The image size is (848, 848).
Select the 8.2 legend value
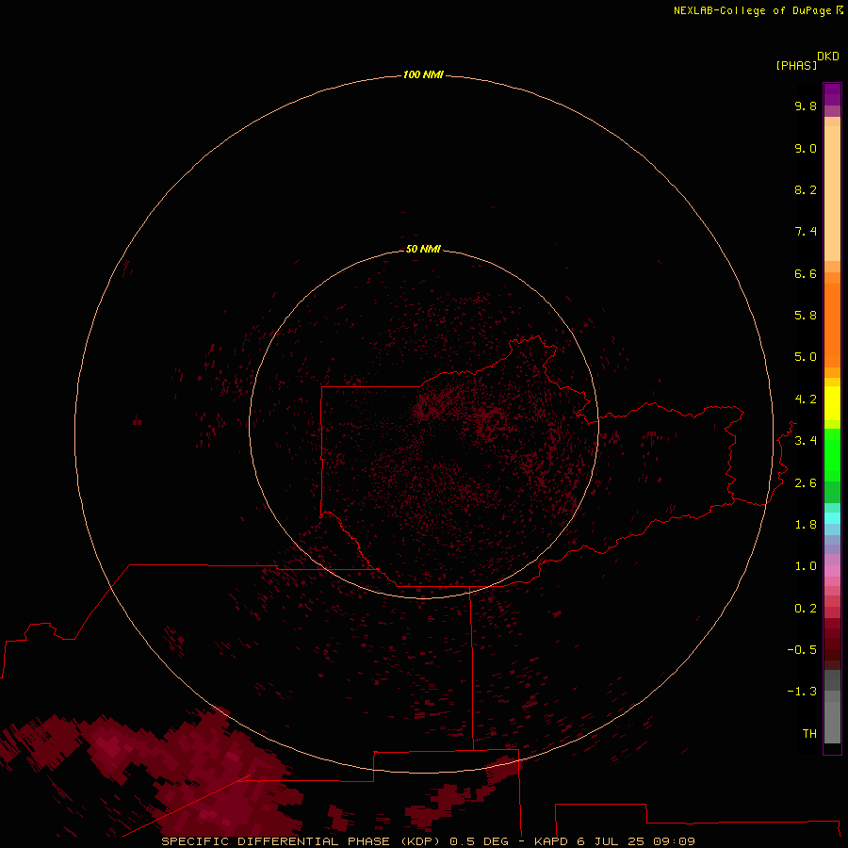click(806, 190)
